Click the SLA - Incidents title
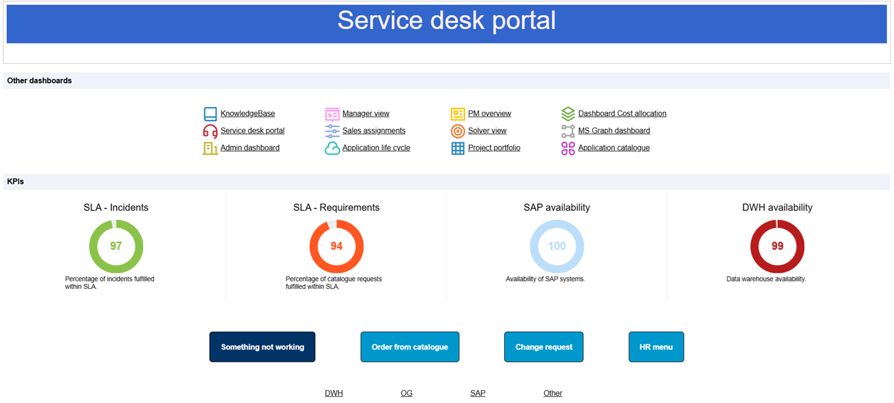The height and width of the screenshot is (403, 894). coord(116,207)
